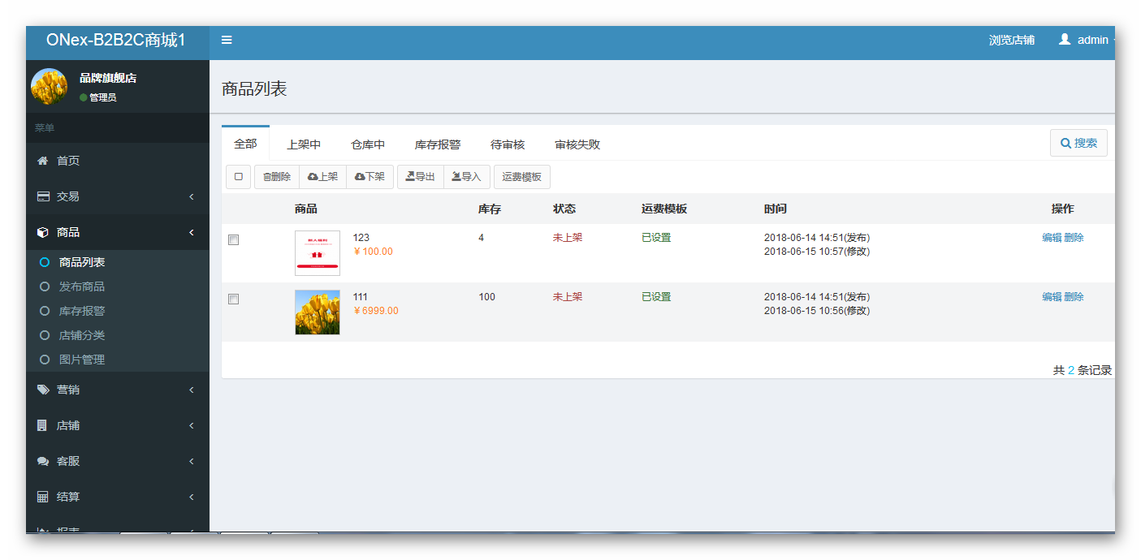Click the 已设置 status for product 111
Screen dimensions: 1141x560
pos(656,297)
